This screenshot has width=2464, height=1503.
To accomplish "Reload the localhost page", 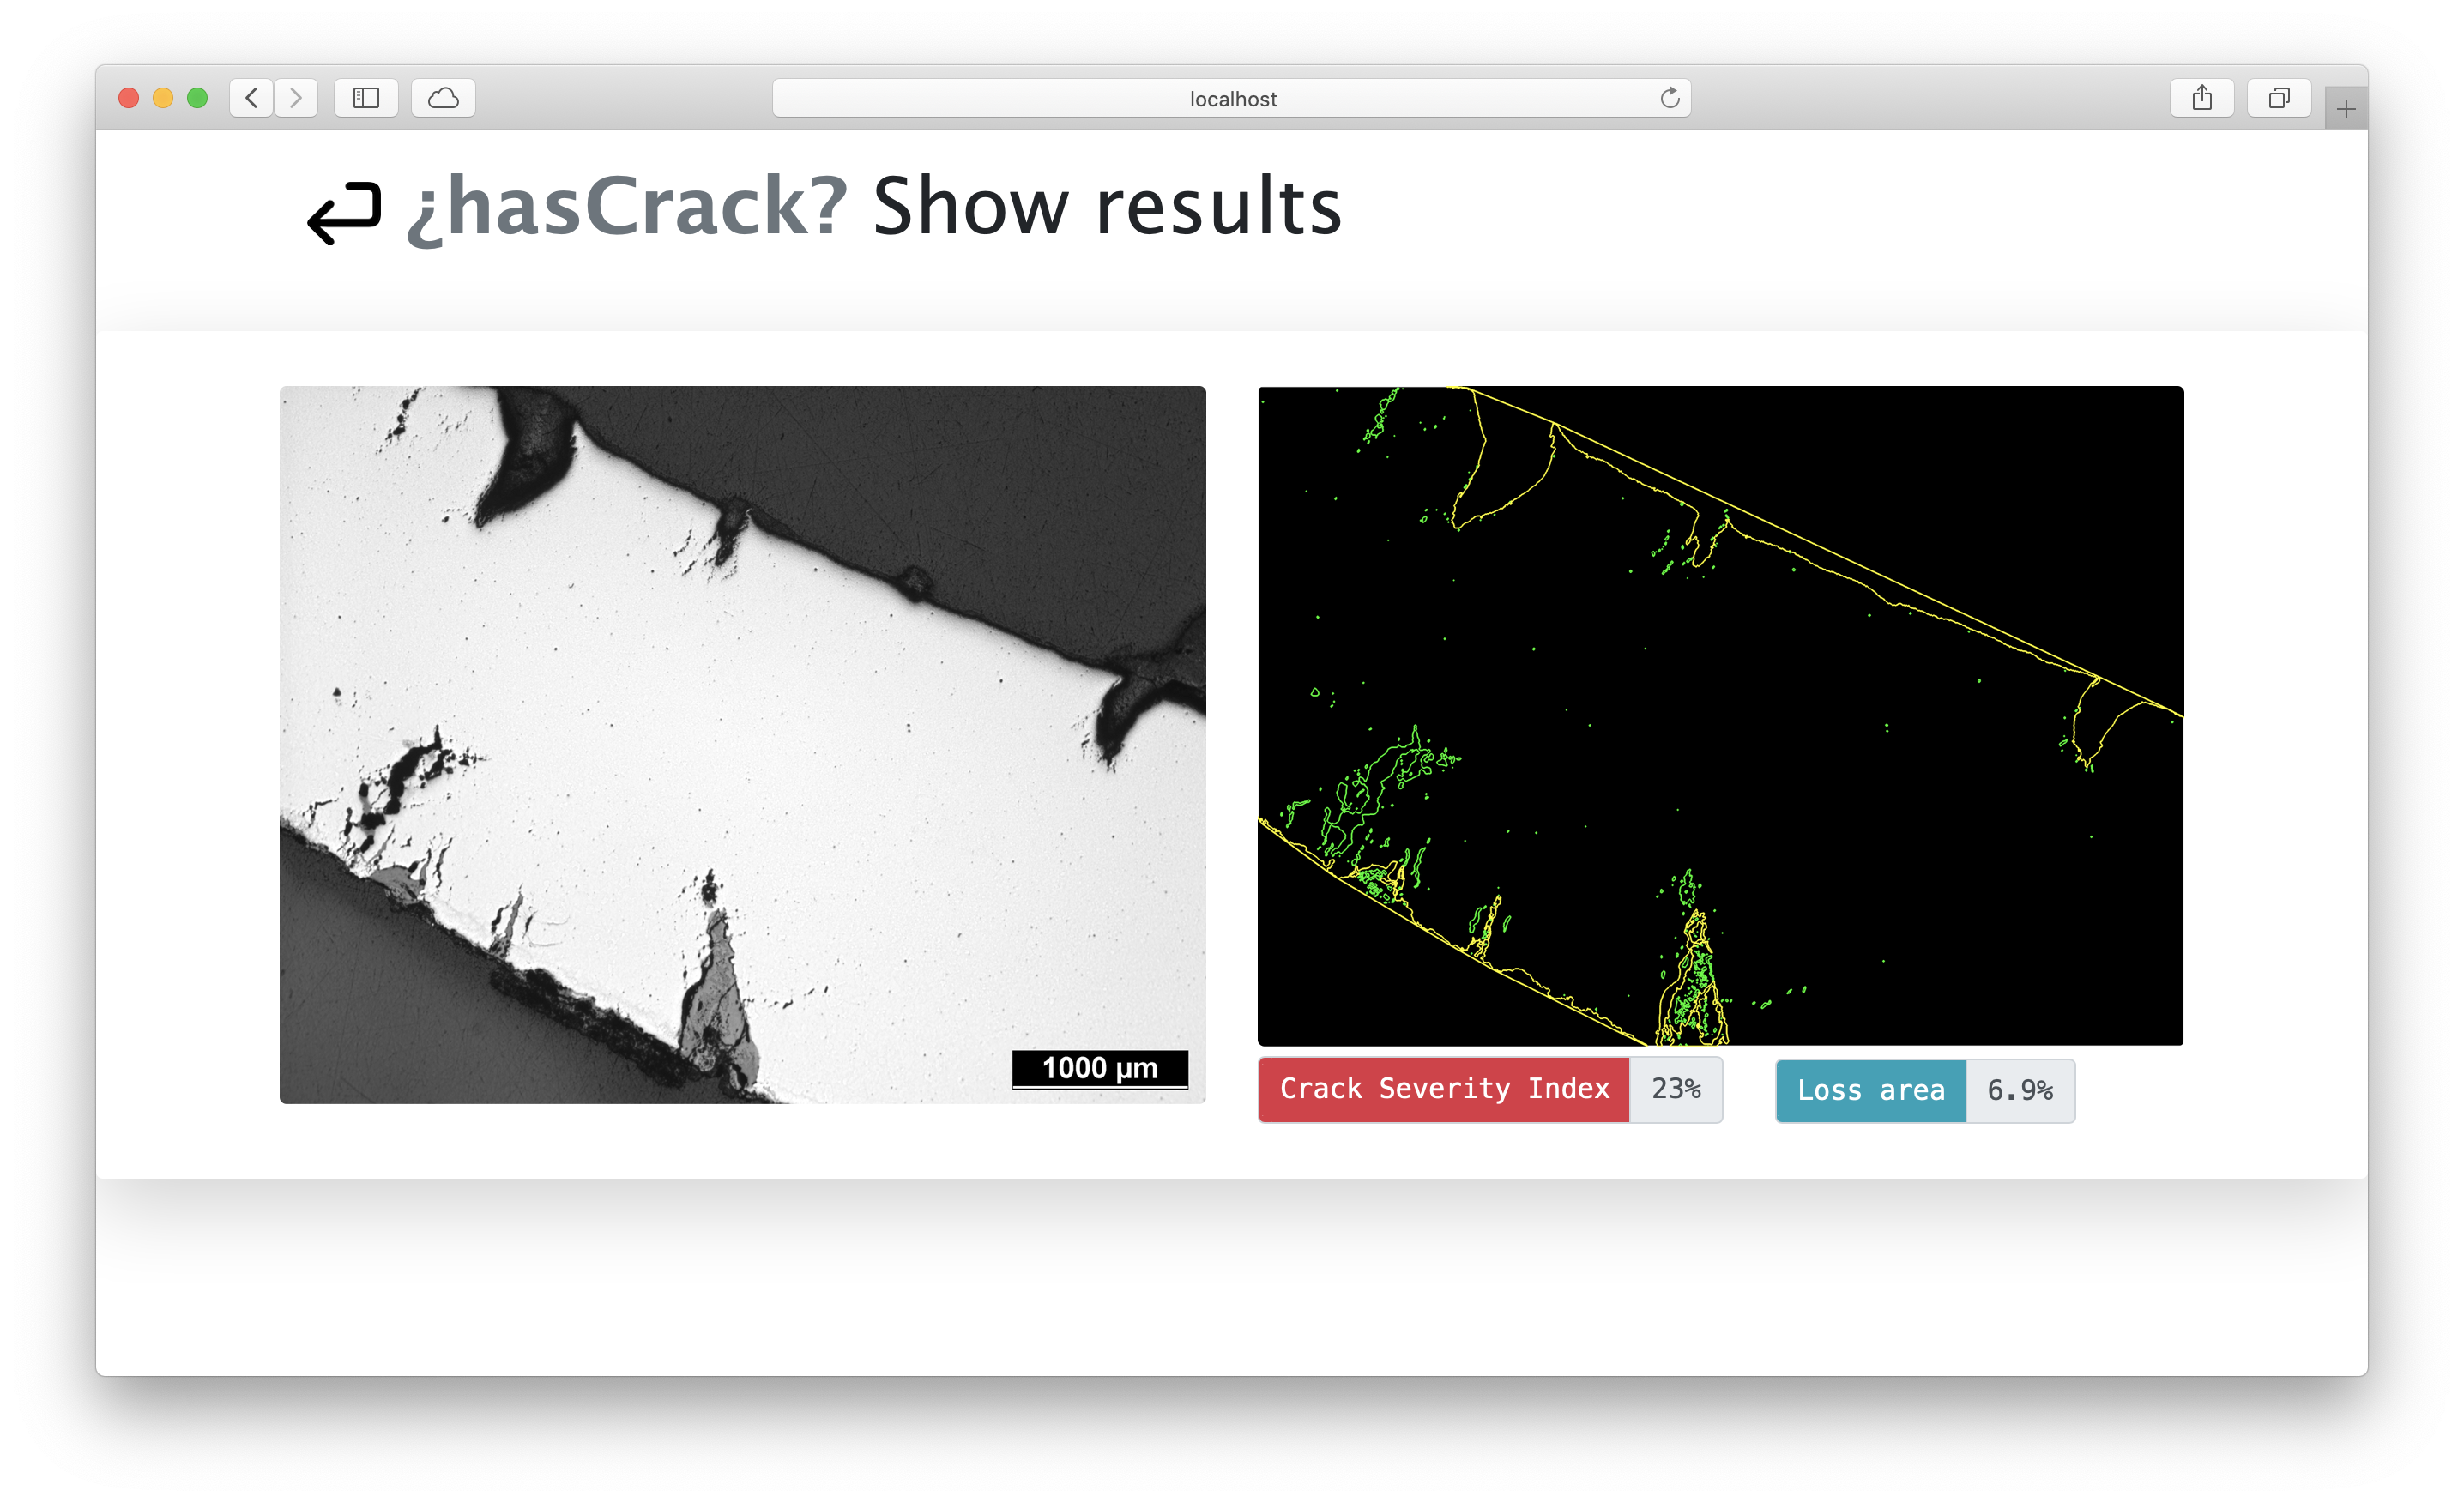I will coord(1669,98).
